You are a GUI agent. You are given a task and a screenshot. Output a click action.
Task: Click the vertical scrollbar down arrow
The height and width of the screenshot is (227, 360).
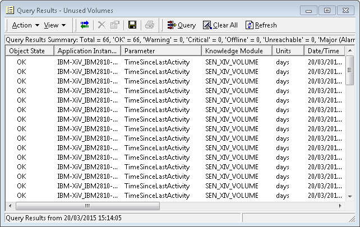point(350,196)
